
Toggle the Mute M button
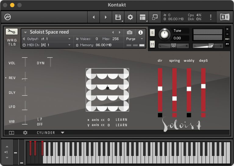(x=152, y=44)
